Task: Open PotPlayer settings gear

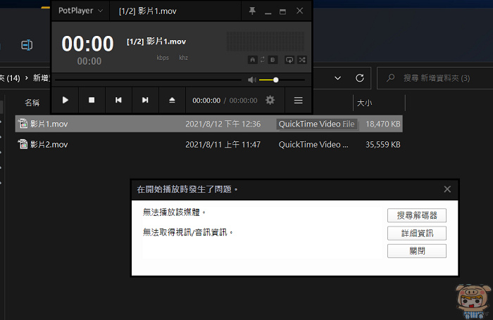Action: pyautogui.click(x=270, y=101)
